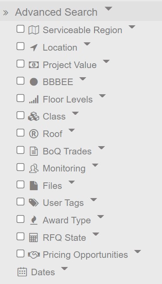Enable the BBBEE checkbox

pos(20,81)
